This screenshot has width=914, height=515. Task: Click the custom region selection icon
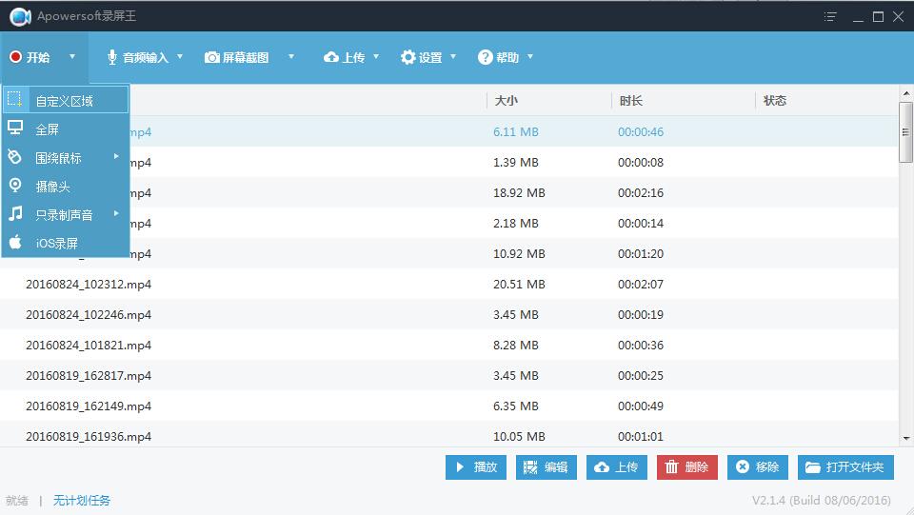pyautogui.click(x=15, y=99)
